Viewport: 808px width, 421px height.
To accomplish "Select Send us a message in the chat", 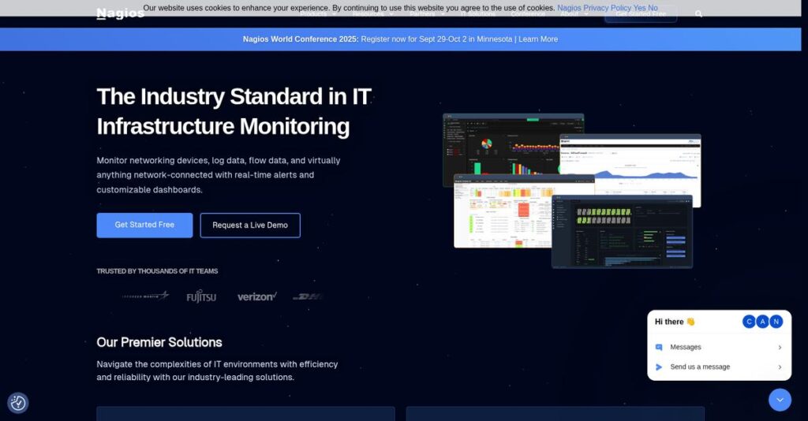I will click(x=719, y=367).
